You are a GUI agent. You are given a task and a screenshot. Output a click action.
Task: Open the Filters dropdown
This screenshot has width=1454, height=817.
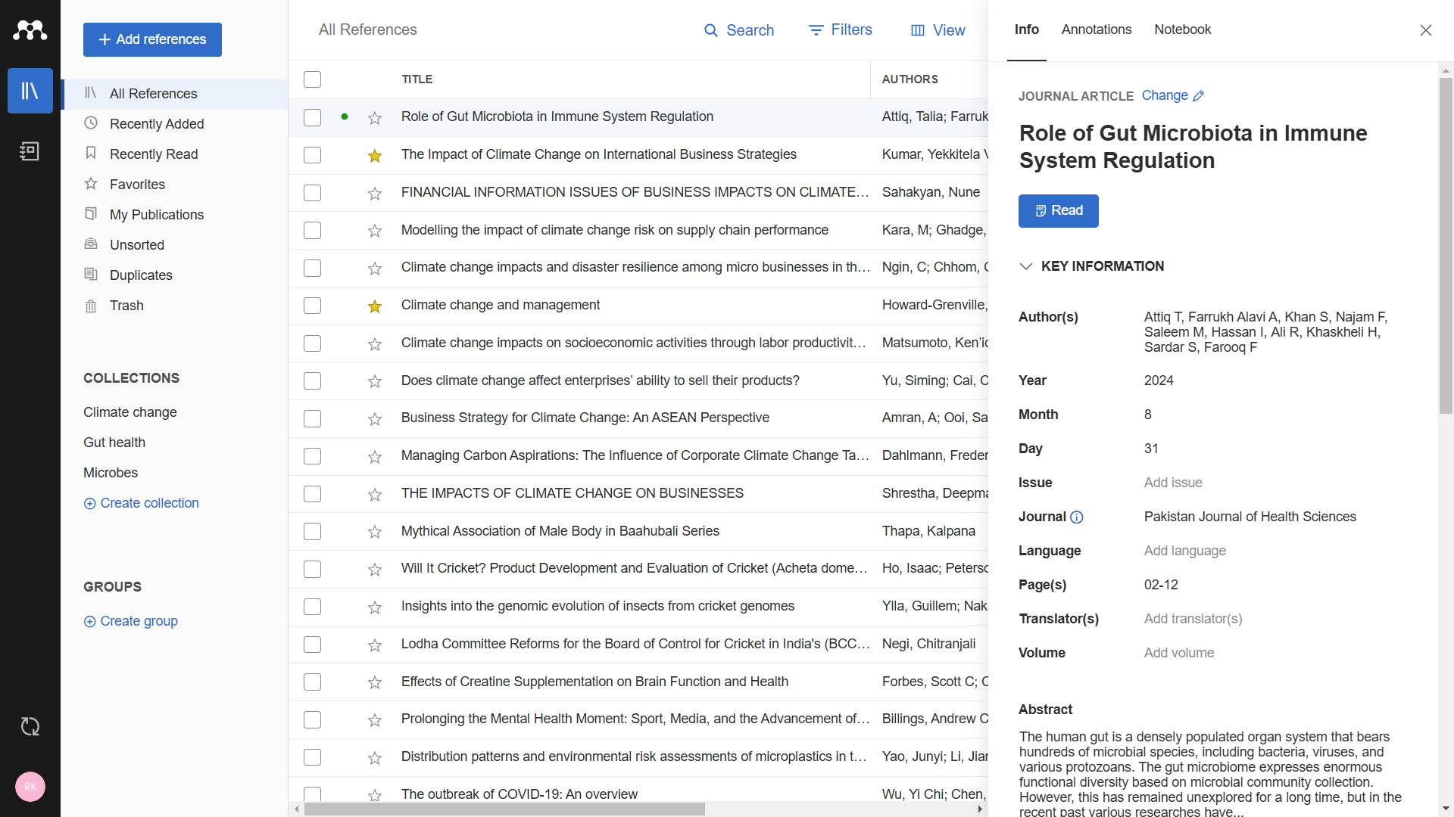click(841, 30)
